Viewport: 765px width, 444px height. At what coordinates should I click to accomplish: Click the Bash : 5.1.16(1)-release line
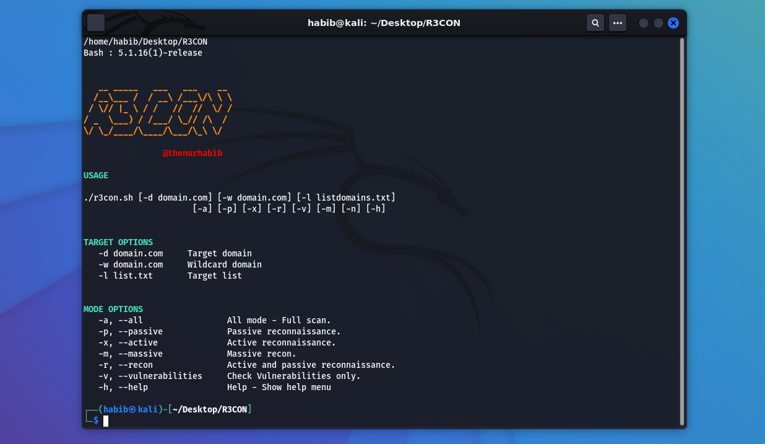pyautogui.click(x=143, y=53)
